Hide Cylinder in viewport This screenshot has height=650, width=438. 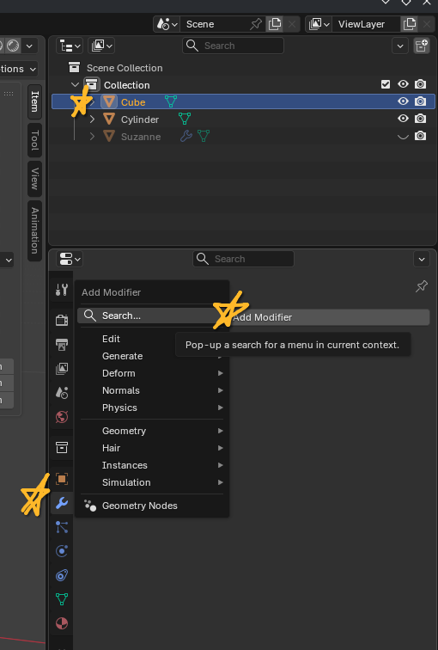pos(403,119)
